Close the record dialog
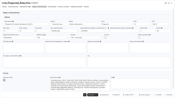175x98 pixels. coord(171,3)
